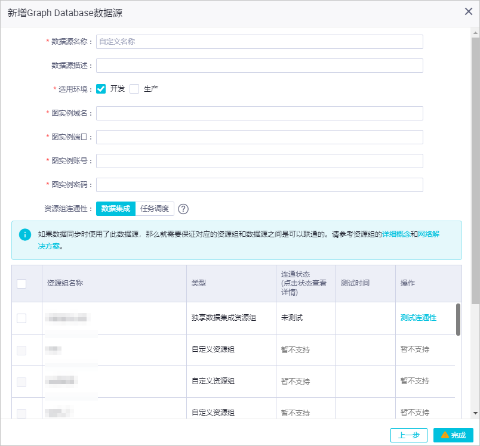Click the 完成 button

(453, 435)
